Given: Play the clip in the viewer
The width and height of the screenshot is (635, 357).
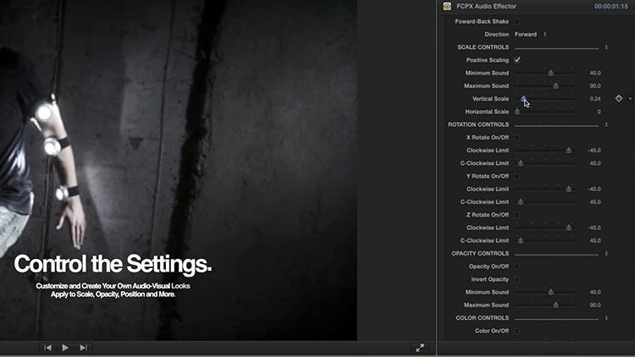Looking at the screenshot, I should (65, 348).
